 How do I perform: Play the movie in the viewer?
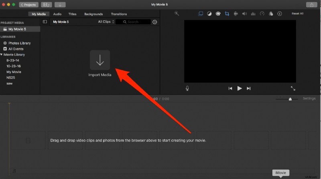click(x=239, y=88)
